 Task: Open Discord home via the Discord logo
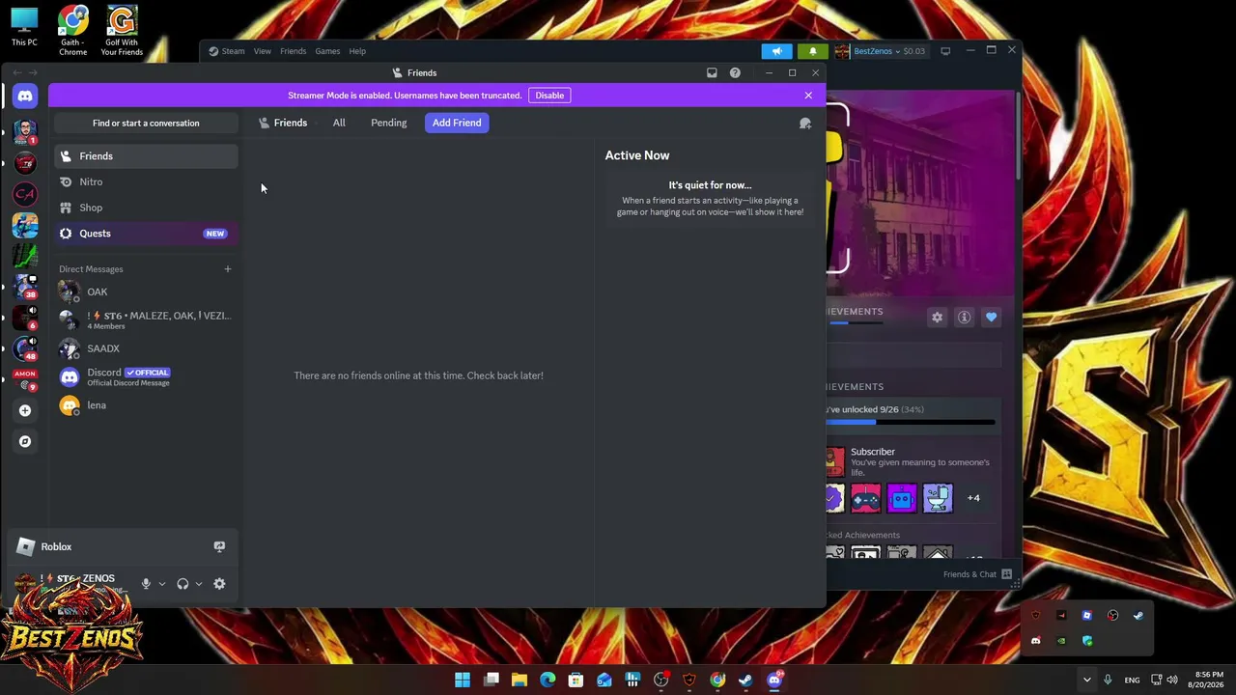click(25, 96)
